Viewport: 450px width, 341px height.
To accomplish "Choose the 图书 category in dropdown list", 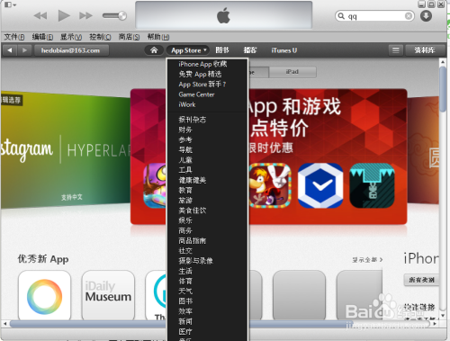I will tap(185, 301).
